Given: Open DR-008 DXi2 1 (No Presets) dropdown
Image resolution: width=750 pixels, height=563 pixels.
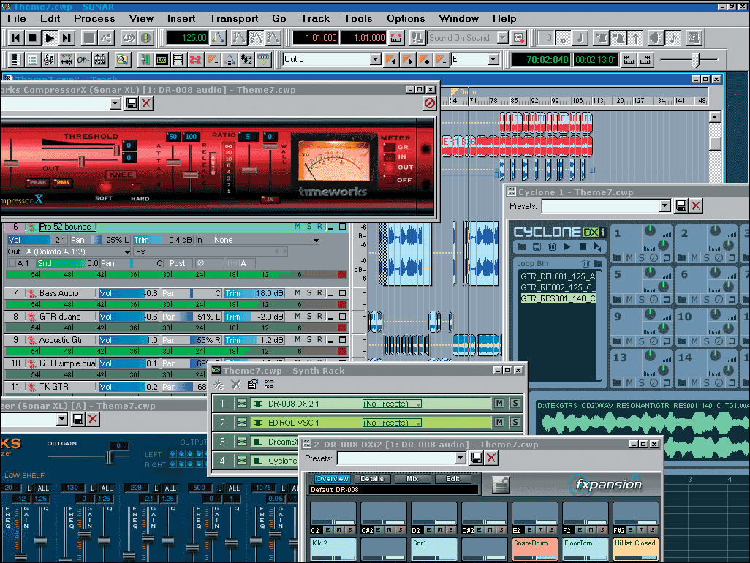Looking at the screenshot, I should click(x=392, y=404).
